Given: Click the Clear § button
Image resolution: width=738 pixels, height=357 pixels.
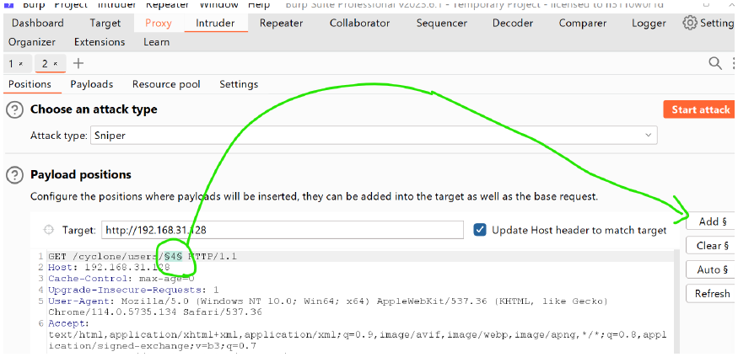Looking at the screenshot, I should click(x=712, y=246).
